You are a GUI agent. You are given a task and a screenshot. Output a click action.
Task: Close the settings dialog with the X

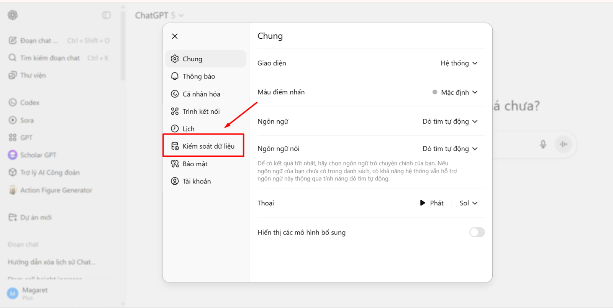(175, 36)
